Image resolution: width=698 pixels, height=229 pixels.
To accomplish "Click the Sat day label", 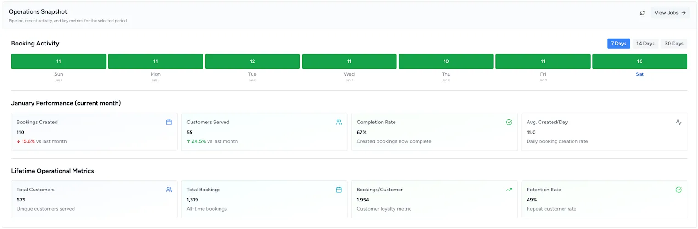I will tap(640, 74).
